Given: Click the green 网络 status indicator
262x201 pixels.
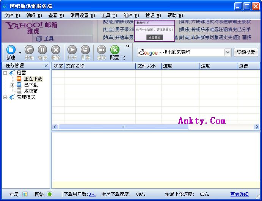Looking at the screenshot, I should pyautogui.click(x=50, y=194).
